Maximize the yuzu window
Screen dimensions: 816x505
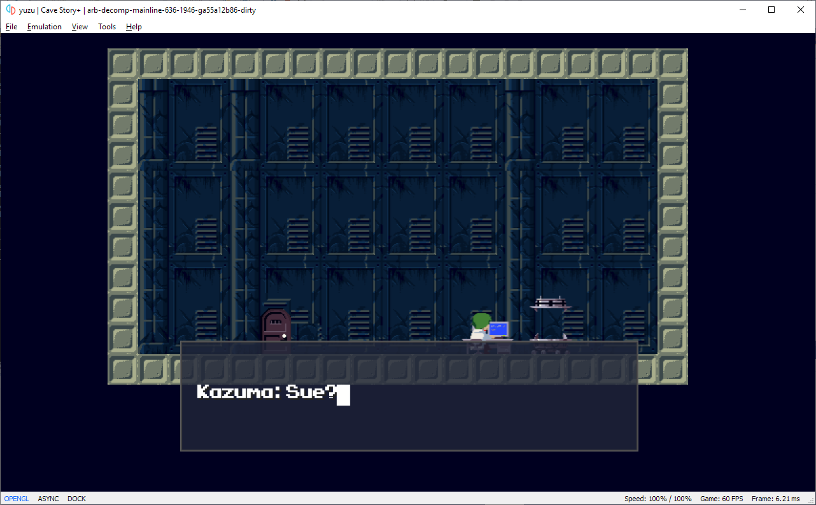[771, 10]
